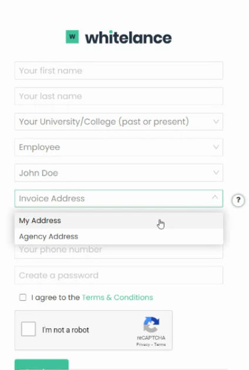Viewport: 249px width, 370px height.
Task: Open the Employee dropdown chevron
Action: 216,147
